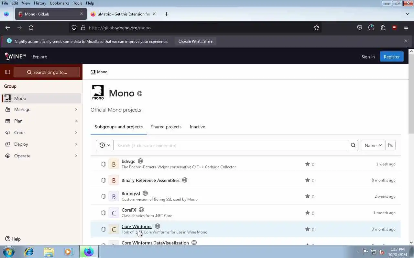Expand the Operate sidebar section
The width and height of the screenshot is (414, 258).
[41, 156]
